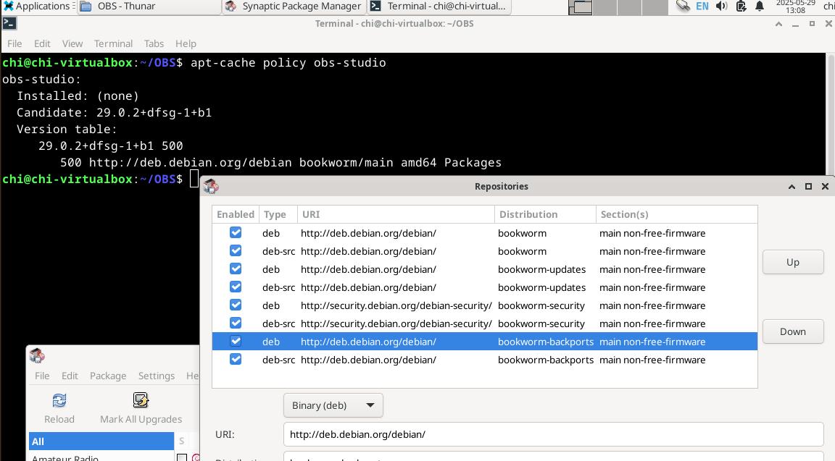Uncheck the deb bookworm-updates repository
Screen dimensions: 835x461
[236, 268]
